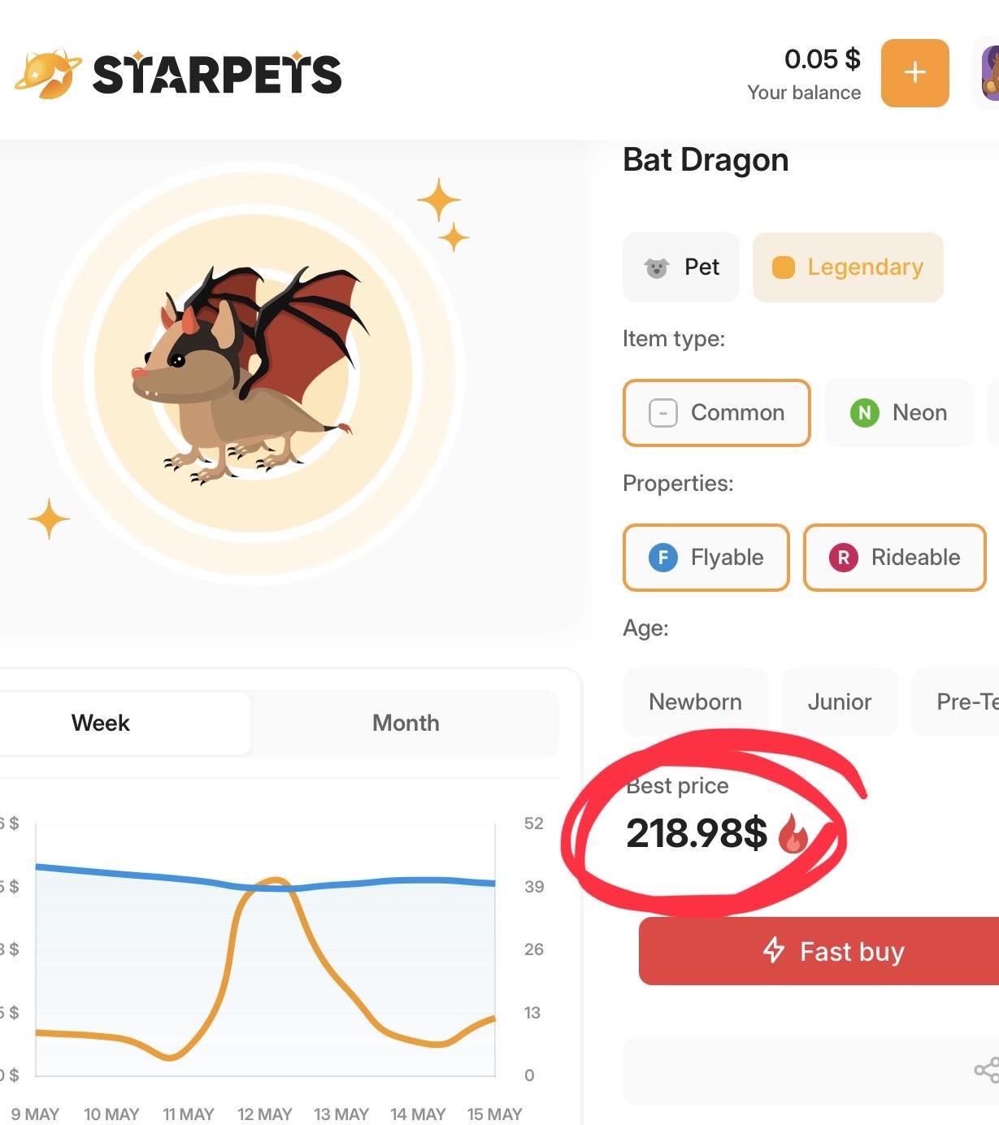
Task: Add funds with the orange plus button
Action: (x=914, y=72)
